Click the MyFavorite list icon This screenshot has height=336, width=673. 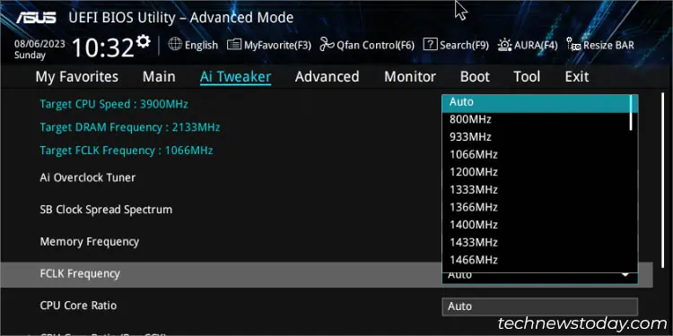[234, 44]
